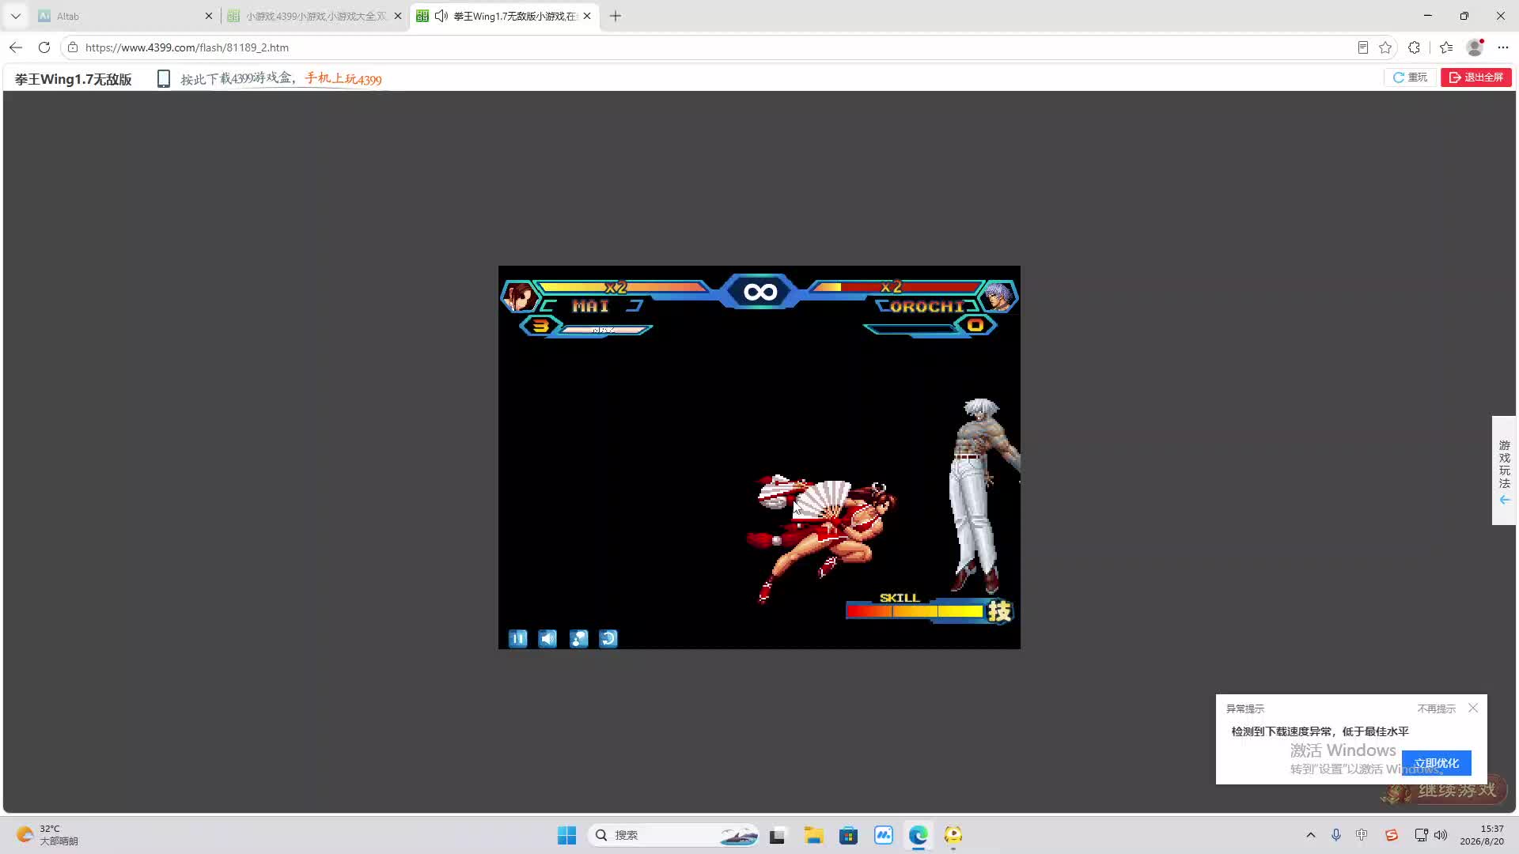Open the tab search dropdown
Screen dimensions: 1519x854
pos(15,16)
